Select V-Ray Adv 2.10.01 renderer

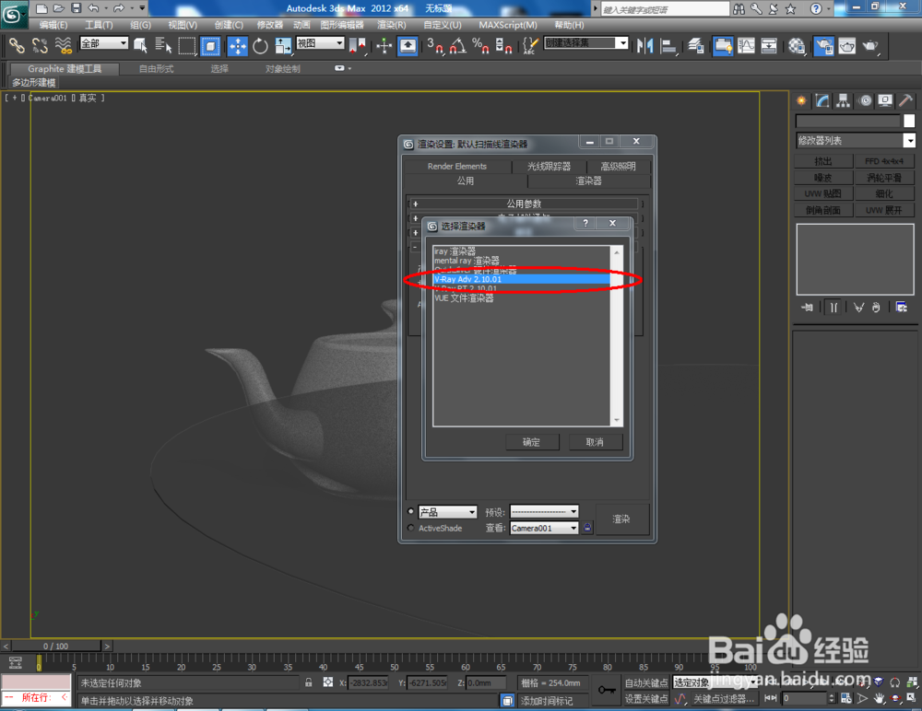(x=521, y=279)
